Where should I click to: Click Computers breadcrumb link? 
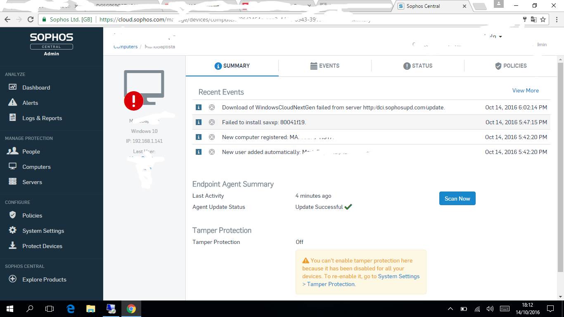click(x=126, y=47)
